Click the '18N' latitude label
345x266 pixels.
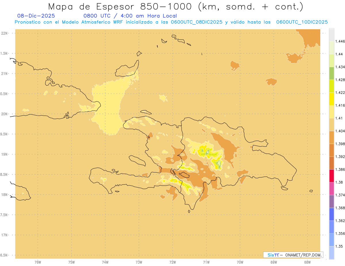[5, 195]
